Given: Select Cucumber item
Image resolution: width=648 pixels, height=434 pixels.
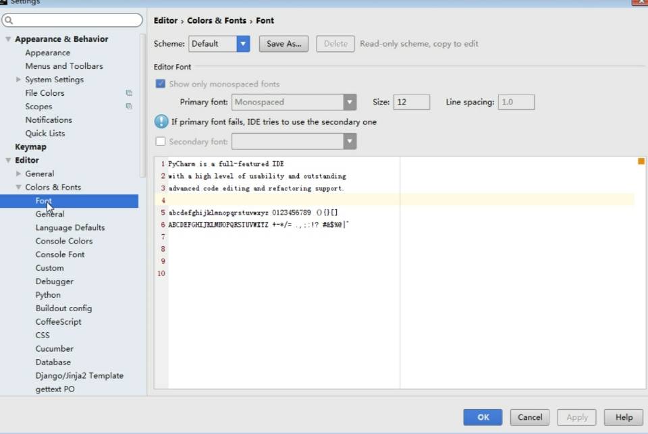Looking at the screenshot, I should [x=55, y=349].
